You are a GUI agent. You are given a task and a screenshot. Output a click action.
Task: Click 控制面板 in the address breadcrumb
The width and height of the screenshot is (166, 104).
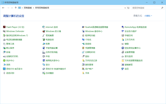(28, 8)
